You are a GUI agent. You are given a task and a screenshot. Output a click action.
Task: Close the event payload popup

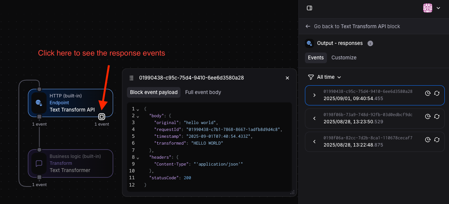tap(287, 78)
